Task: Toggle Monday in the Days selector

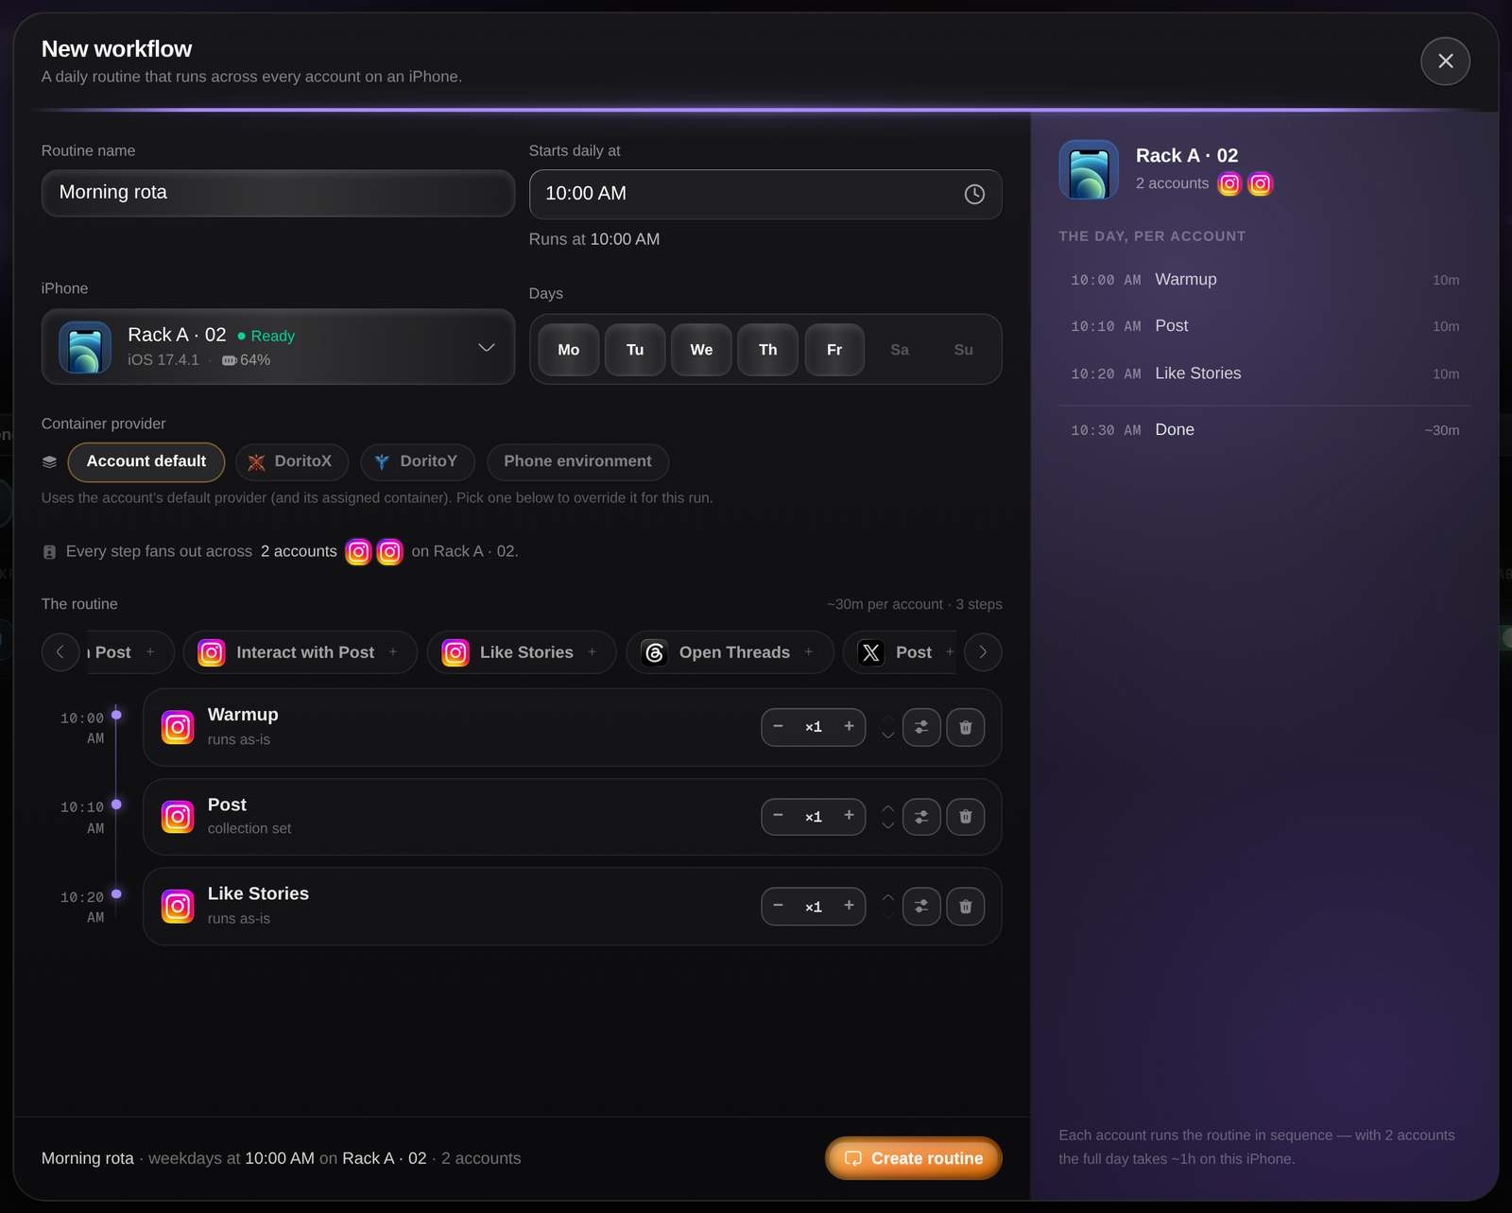Action: pos(569,350)
